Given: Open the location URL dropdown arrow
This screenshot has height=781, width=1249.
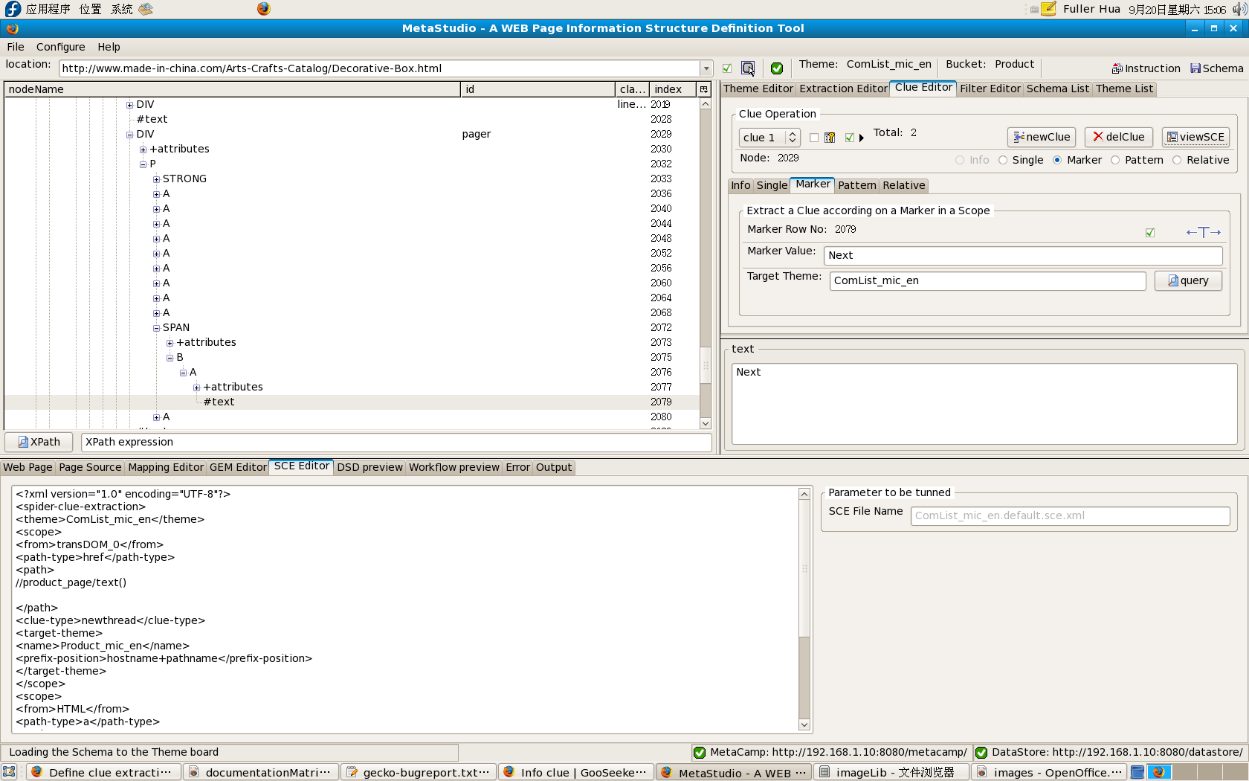Looking at the screenshot, I should point(706,68).
